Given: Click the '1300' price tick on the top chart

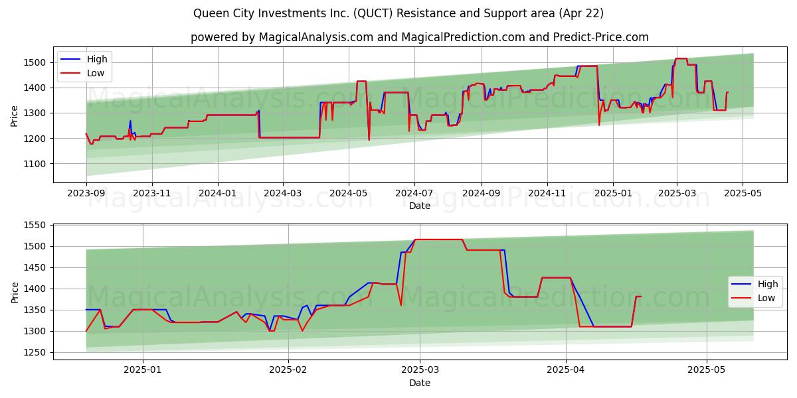Looking at the screenshot, I should coord(35,113).
